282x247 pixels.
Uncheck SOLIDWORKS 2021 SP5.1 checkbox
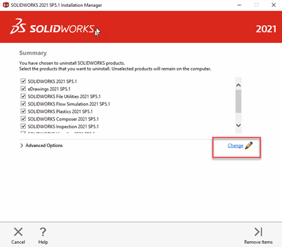coord(23,81)
